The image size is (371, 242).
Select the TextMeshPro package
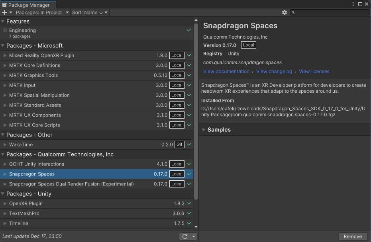tap(96, 213)
